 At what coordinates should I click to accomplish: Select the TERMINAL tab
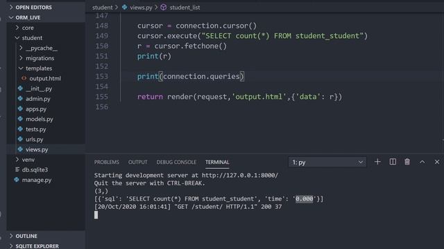217,162
